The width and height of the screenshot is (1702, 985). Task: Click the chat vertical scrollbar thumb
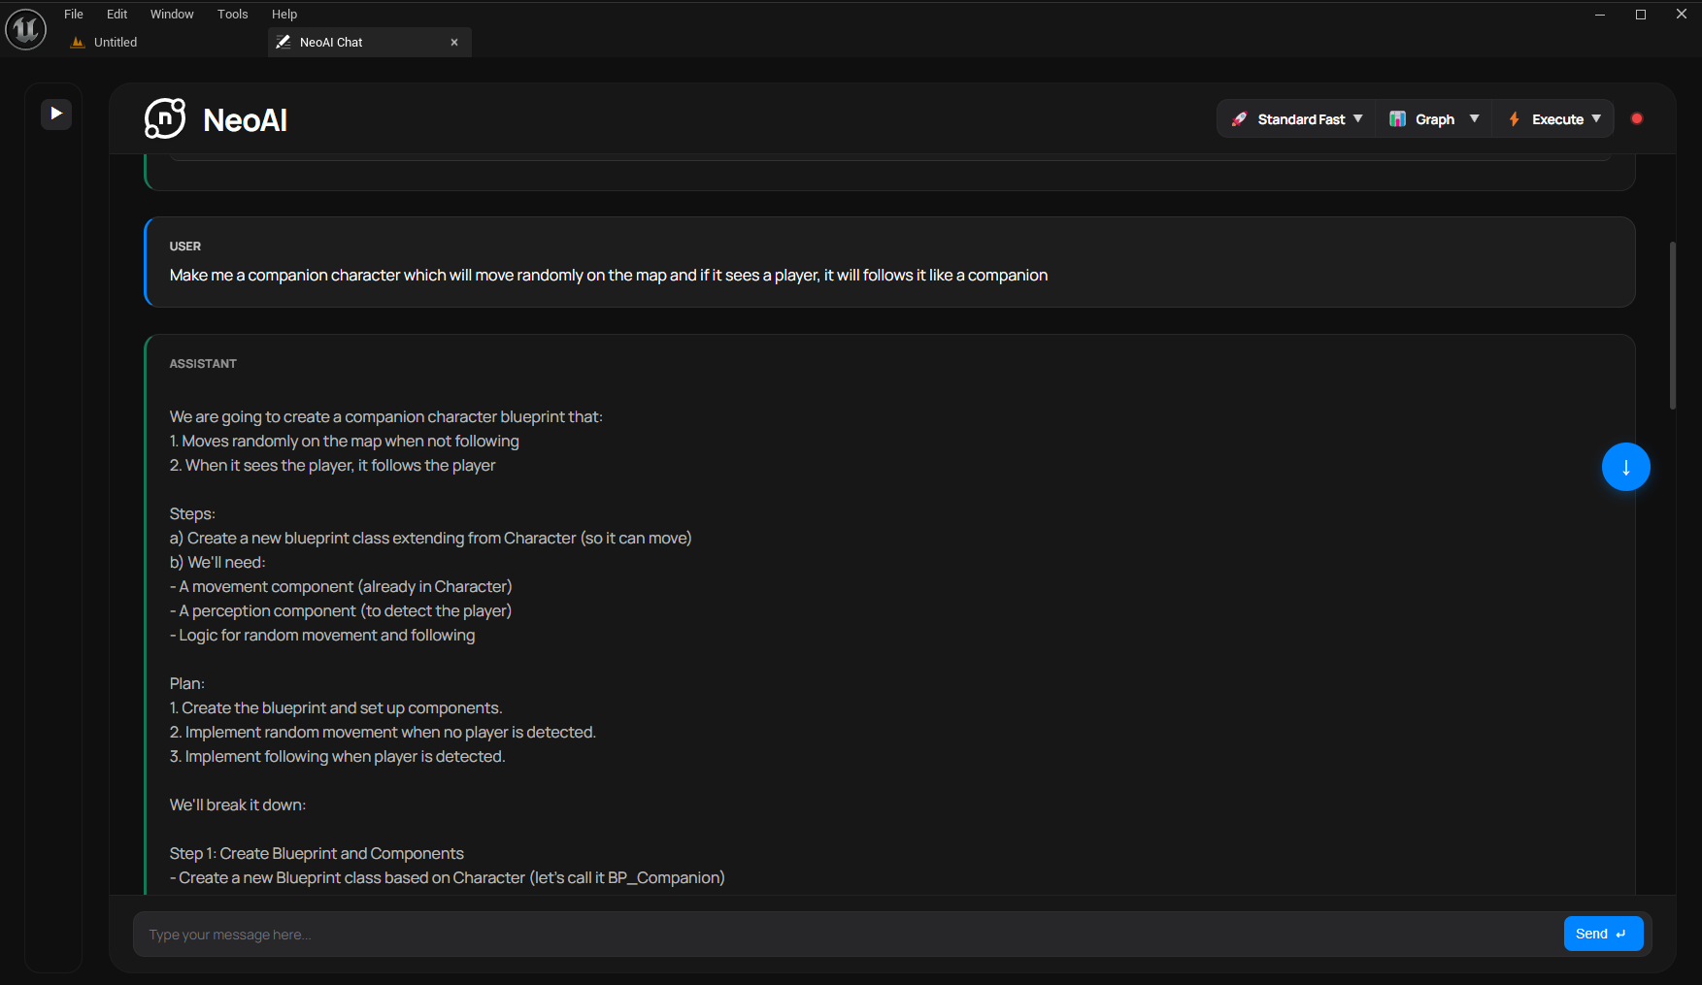click(1673, 325)
